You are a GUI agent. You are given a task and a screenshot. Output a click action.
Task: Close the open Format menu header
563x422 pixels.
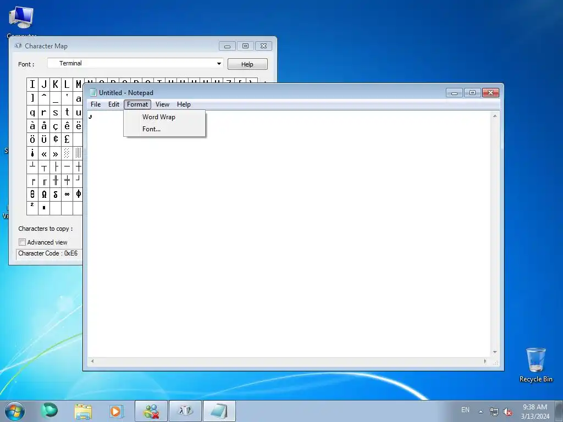(137, 104)
